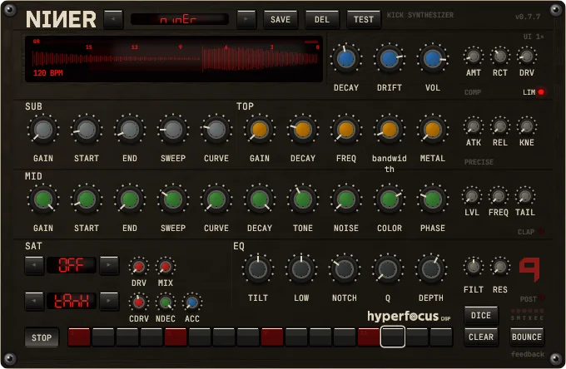Click the orange FREQ knob
This screenshot has width=566, height=369.
[x=345, y=130]
